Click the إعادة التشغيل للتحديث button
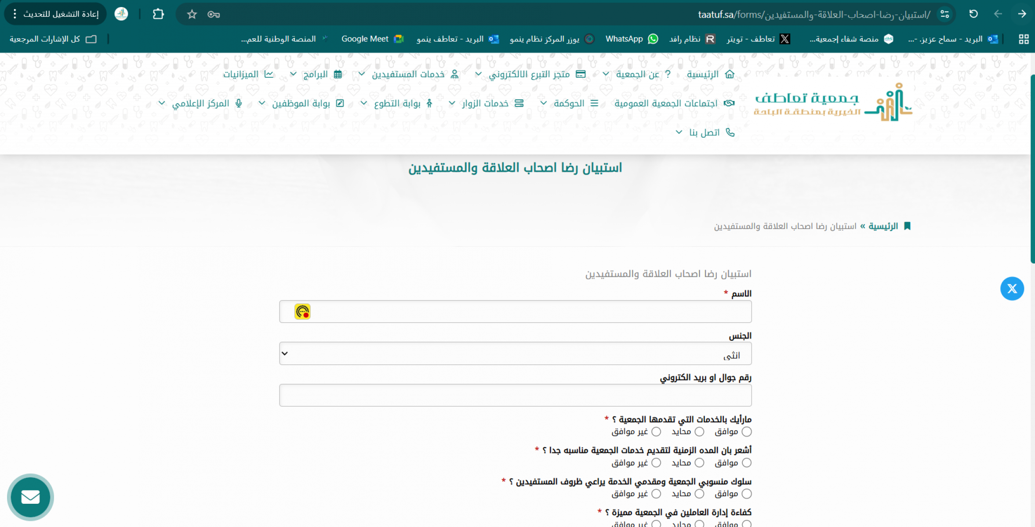Image resolution: width=1035 pixels, height=527 pixels. coord(60,14)
